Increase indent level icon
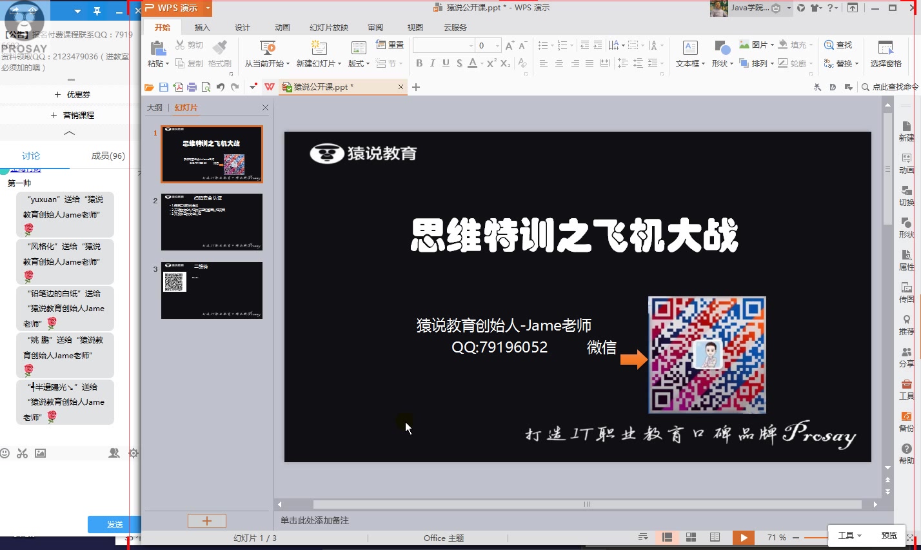The width and height of the screenshot is (921, 550). 598,45
